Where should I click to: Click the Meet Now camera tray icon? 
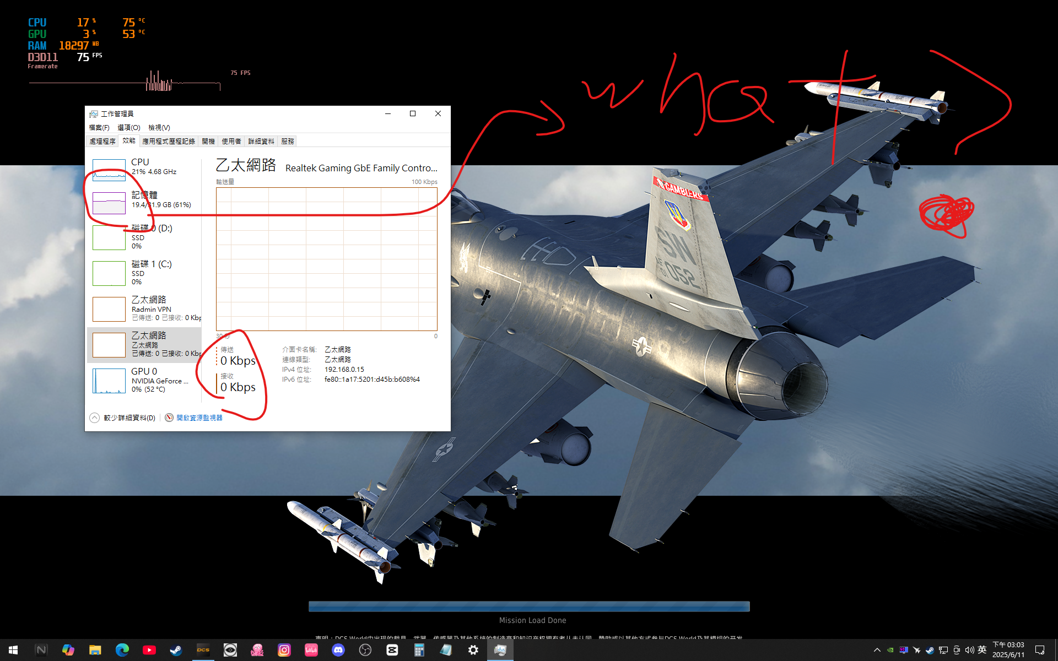coord(957,650)
